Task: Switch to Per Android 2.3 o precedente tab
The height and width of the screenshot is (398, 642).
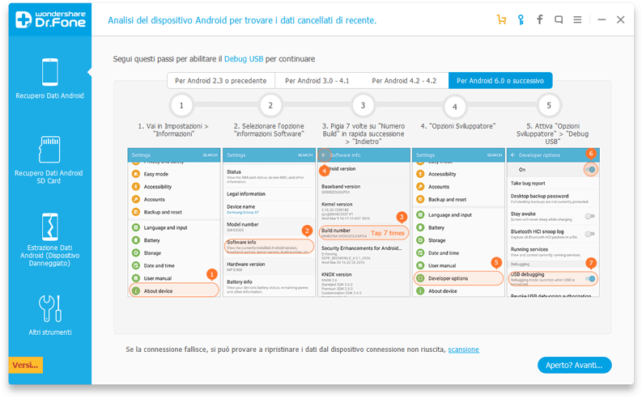Action: pos(221,81)
